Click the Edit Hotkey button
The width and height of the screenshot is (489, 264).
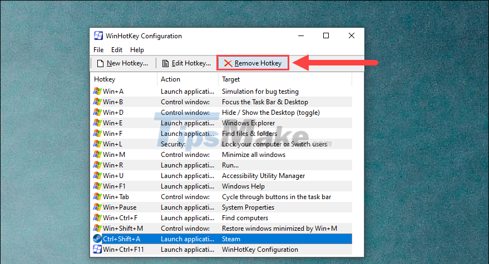point(186,63)
